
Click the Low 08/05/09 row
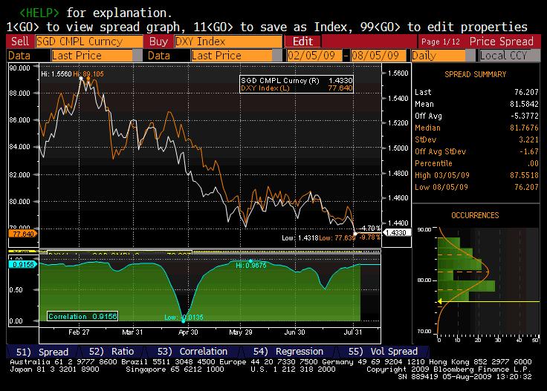tap(476, 187)
